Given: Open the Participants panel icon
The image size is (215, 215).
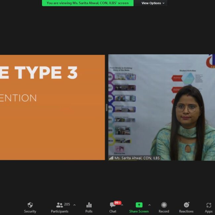Looking at the screenshot, I should (x=60, y=205).
